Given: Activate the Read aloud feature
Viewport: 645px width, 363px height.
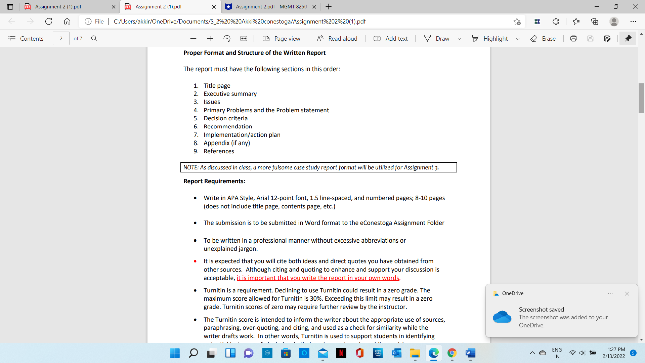Looking at the screenshot, I should click(x=337, y=38).
